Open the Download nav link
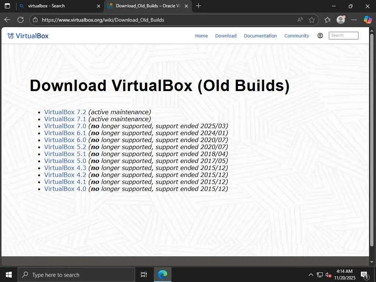Image resolution: width=376 pixels, height=282 pixels. pos(226,36)
